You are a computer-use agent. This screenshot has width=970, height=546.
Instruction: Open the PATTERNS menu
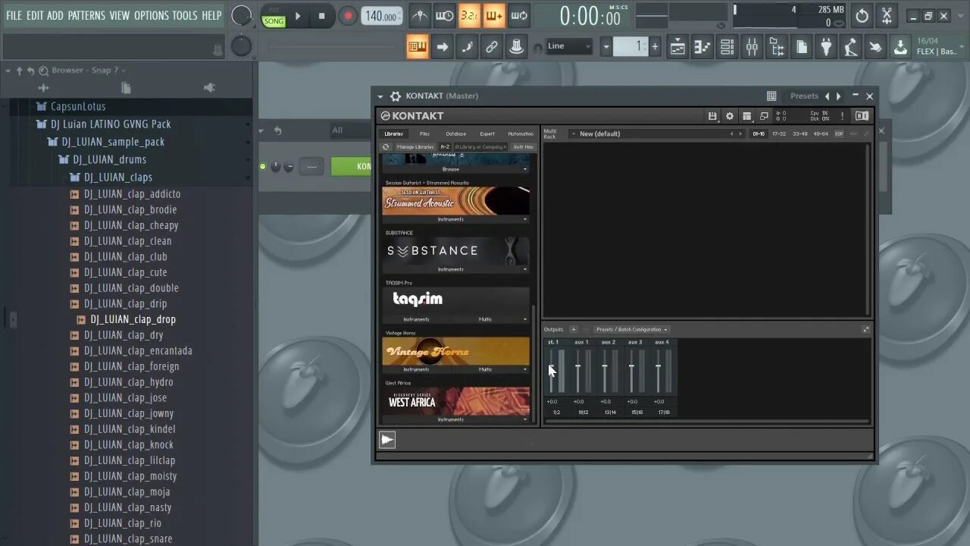click(86, 15)
